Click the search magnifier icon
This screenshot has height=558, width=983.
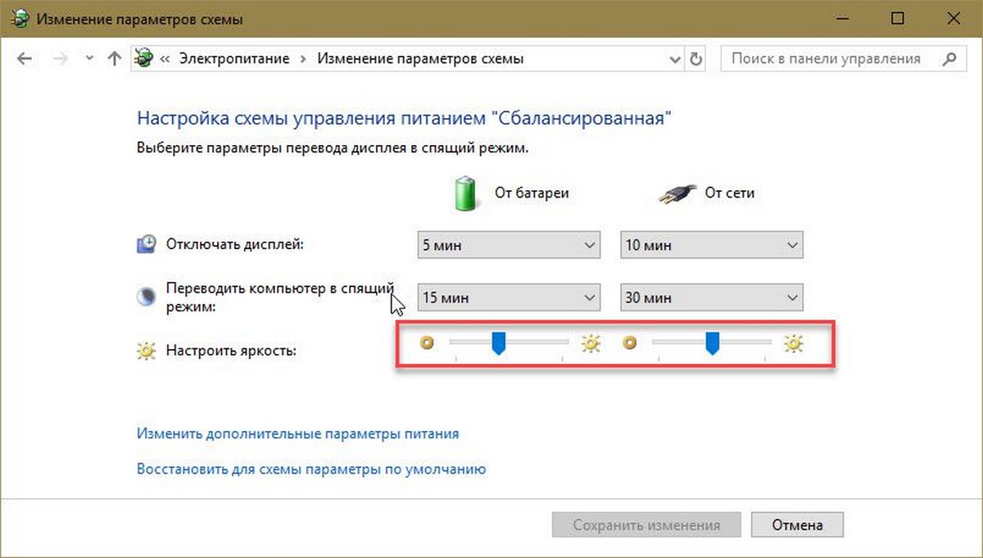(x=949, y=59)
